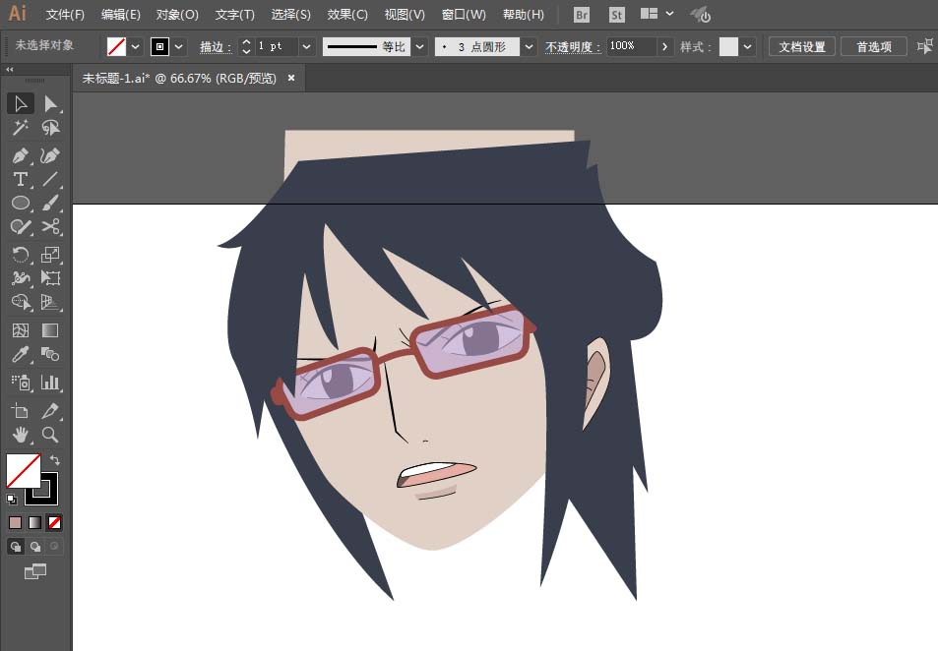Select the Shape Builder tool
938x651 pixels.
21,302
